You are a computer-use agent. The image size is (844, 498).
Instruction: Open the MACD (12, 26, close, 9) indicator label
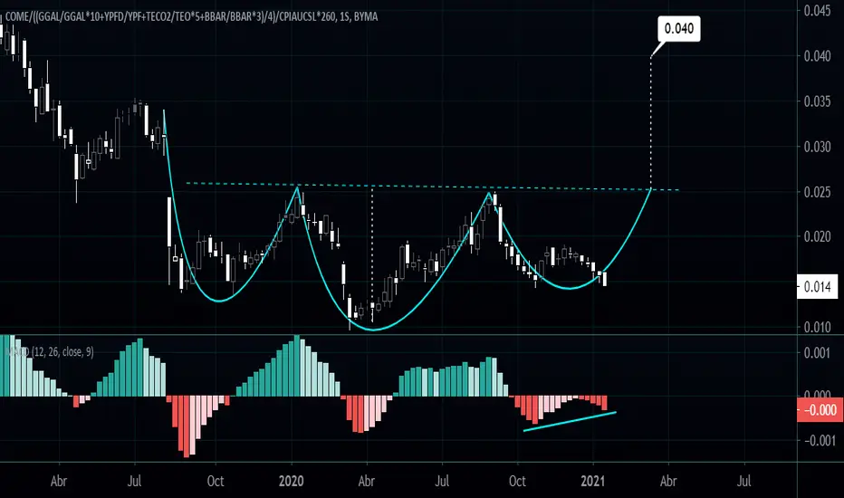tap(50, 352)
